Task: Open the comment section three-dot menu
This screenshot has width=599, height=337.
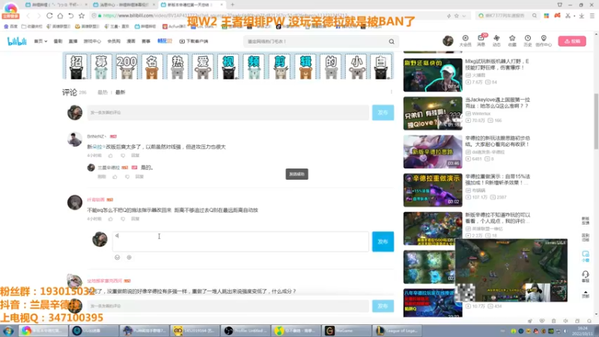Action: 391,92
